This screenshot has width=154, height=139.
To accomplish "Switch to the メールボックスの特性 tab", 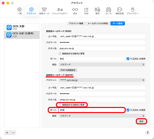I will click(x=98, y=23).
